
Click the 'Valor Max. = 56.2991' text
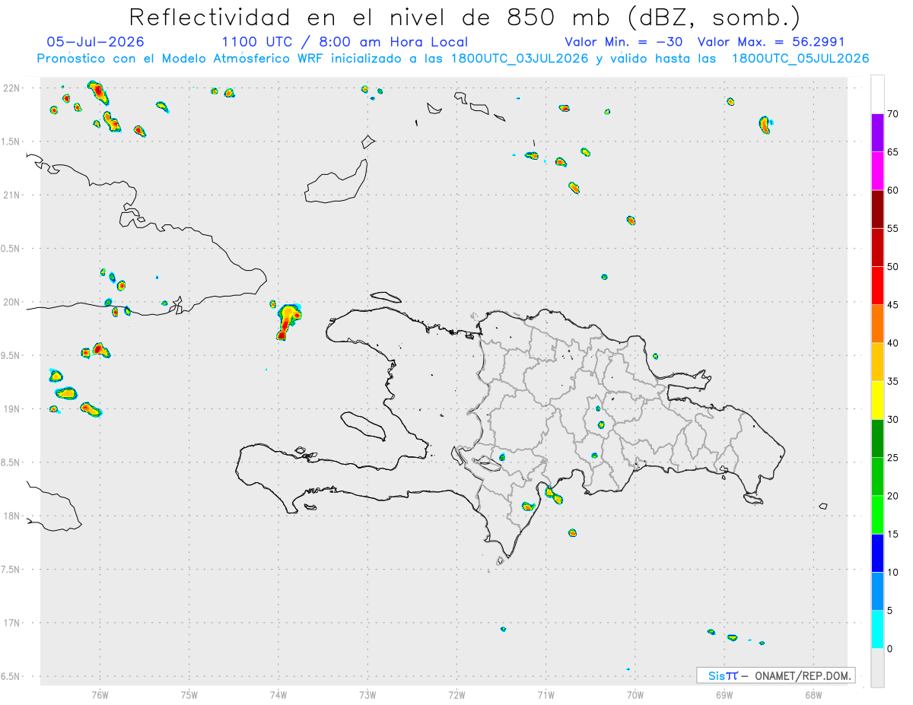click(771, 42)
